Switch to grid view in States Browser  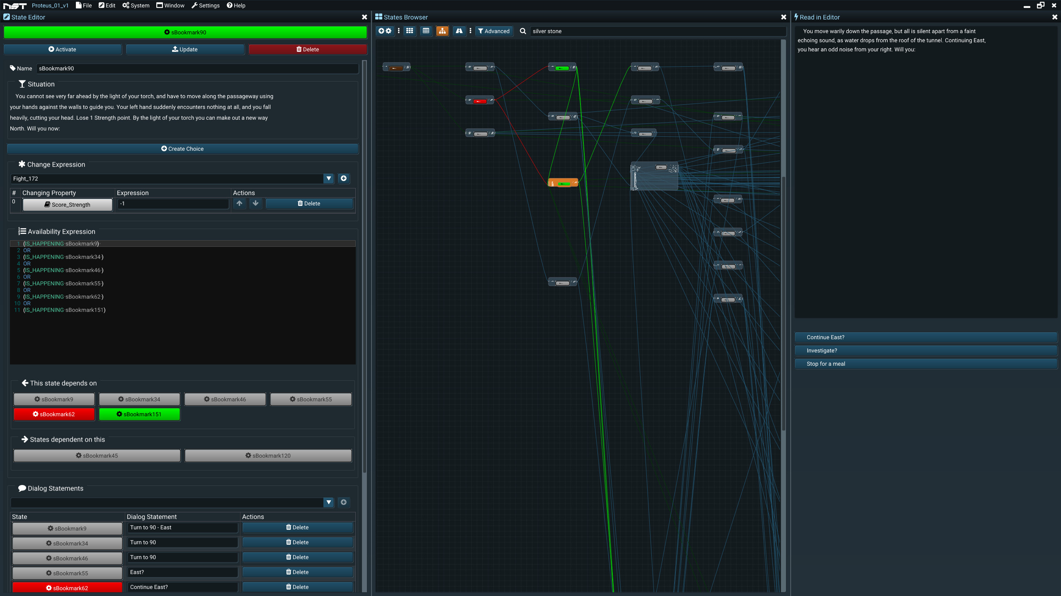coord(409,31)
